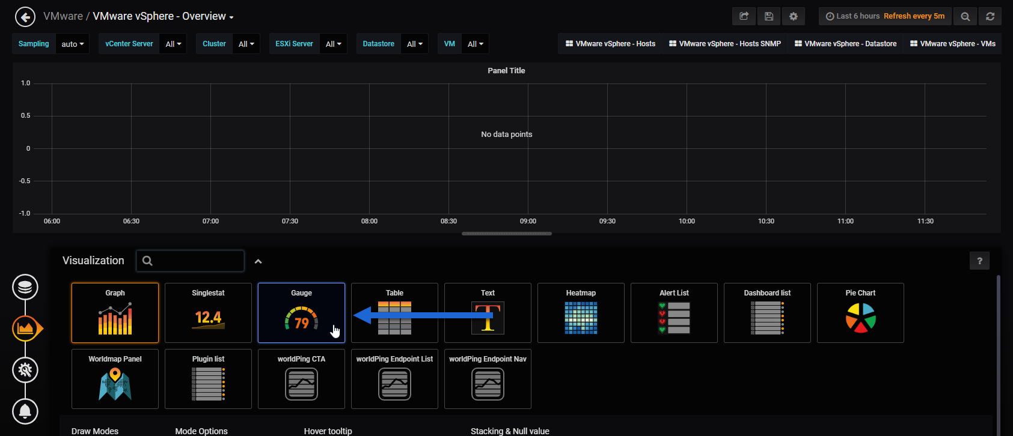Open the share dashboard icon
This screenshot has height=436, width=1013.
click(x=744, y=16)
